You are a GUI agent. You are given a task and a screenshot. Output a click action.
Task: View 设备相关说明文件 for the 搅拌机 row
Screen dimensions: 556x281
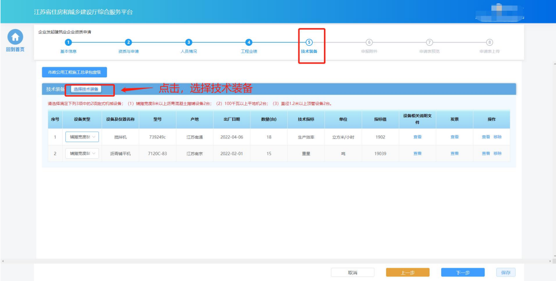417,137
